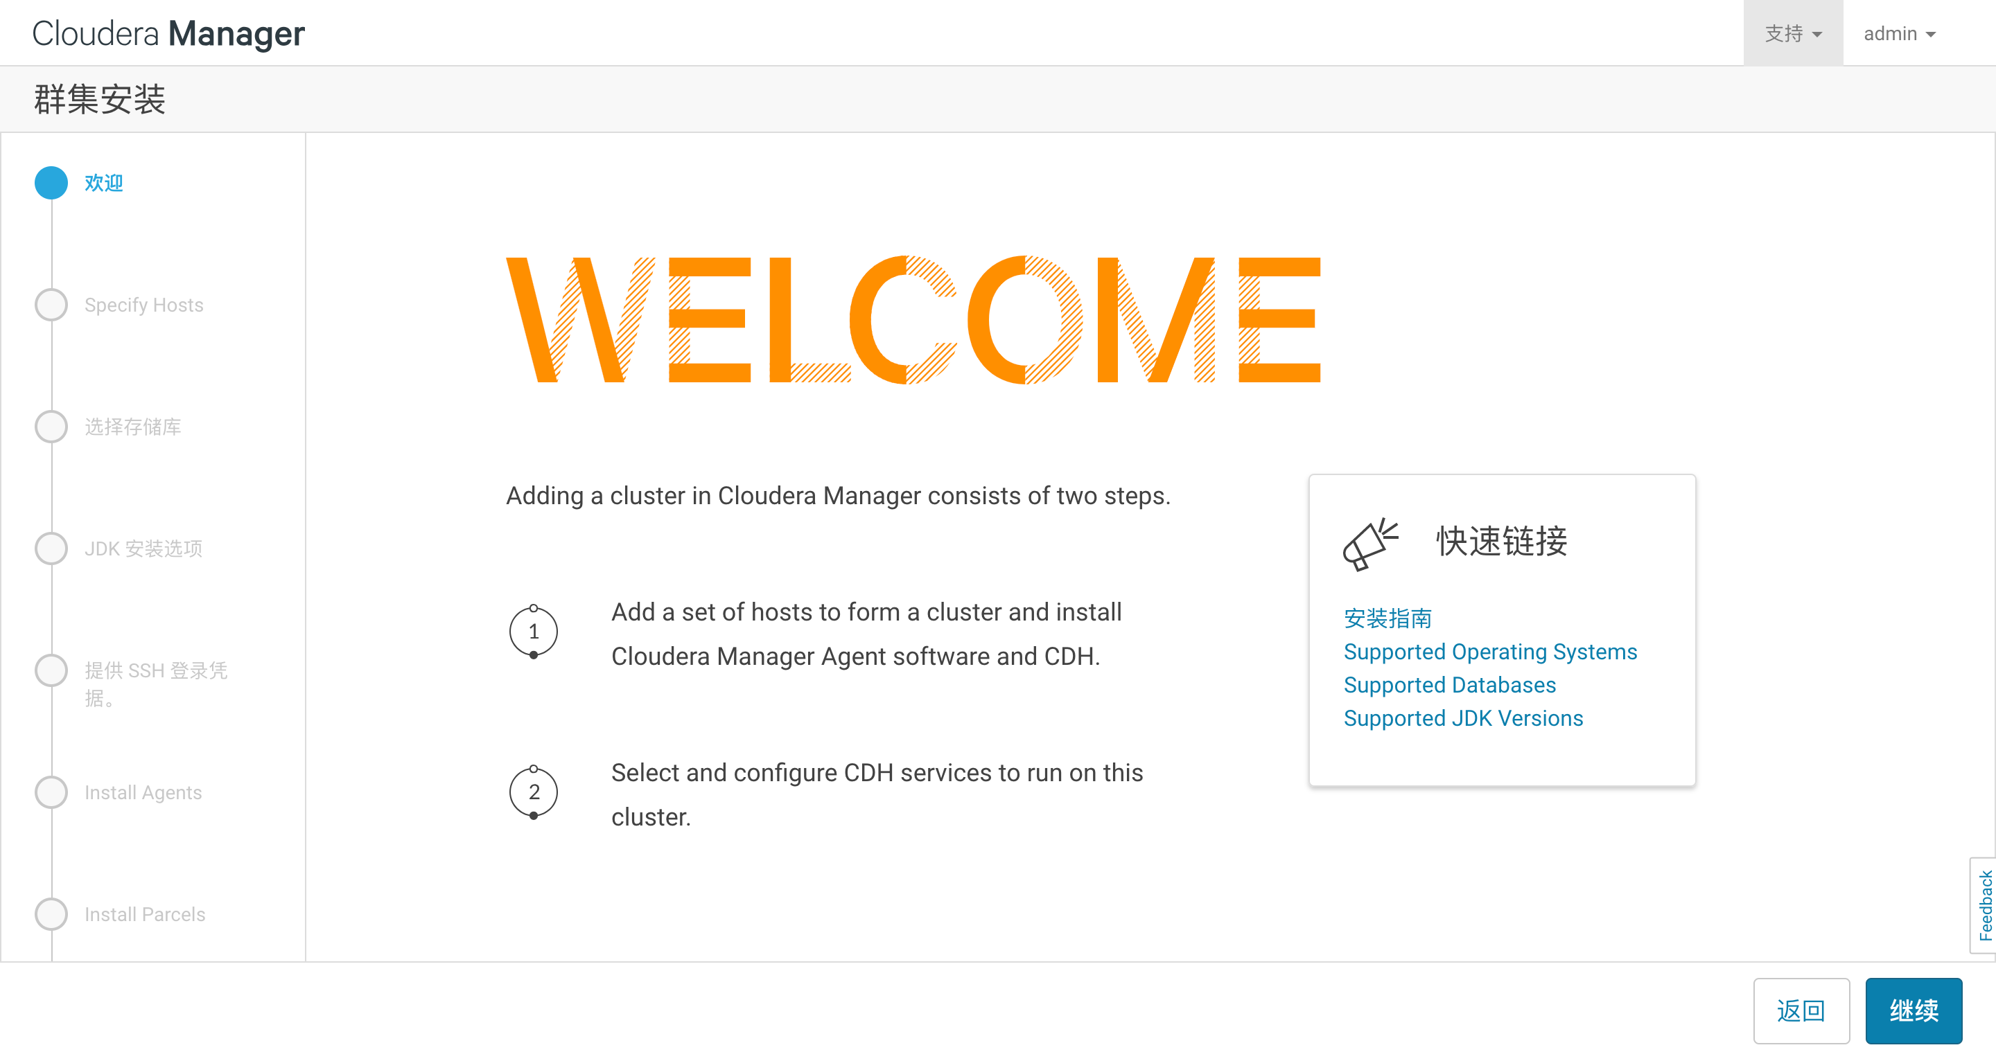Click the Cloudera Manager logo
Image resolution: width=1996 pixels, height=1061 pixels.
(168, 33)
